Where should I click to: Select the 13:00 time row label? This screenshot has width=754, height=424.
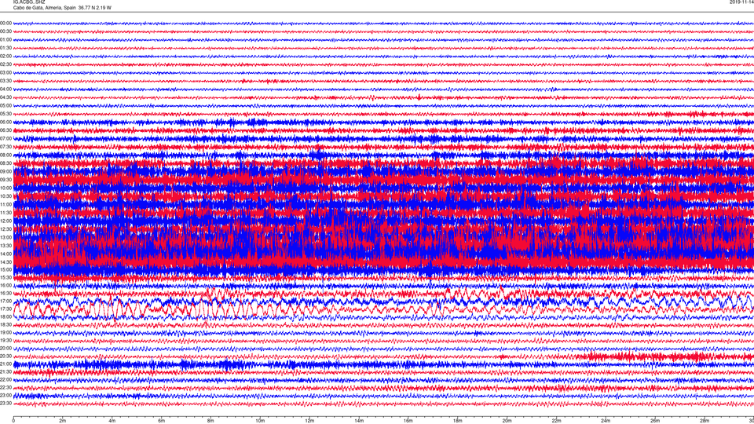5,237
